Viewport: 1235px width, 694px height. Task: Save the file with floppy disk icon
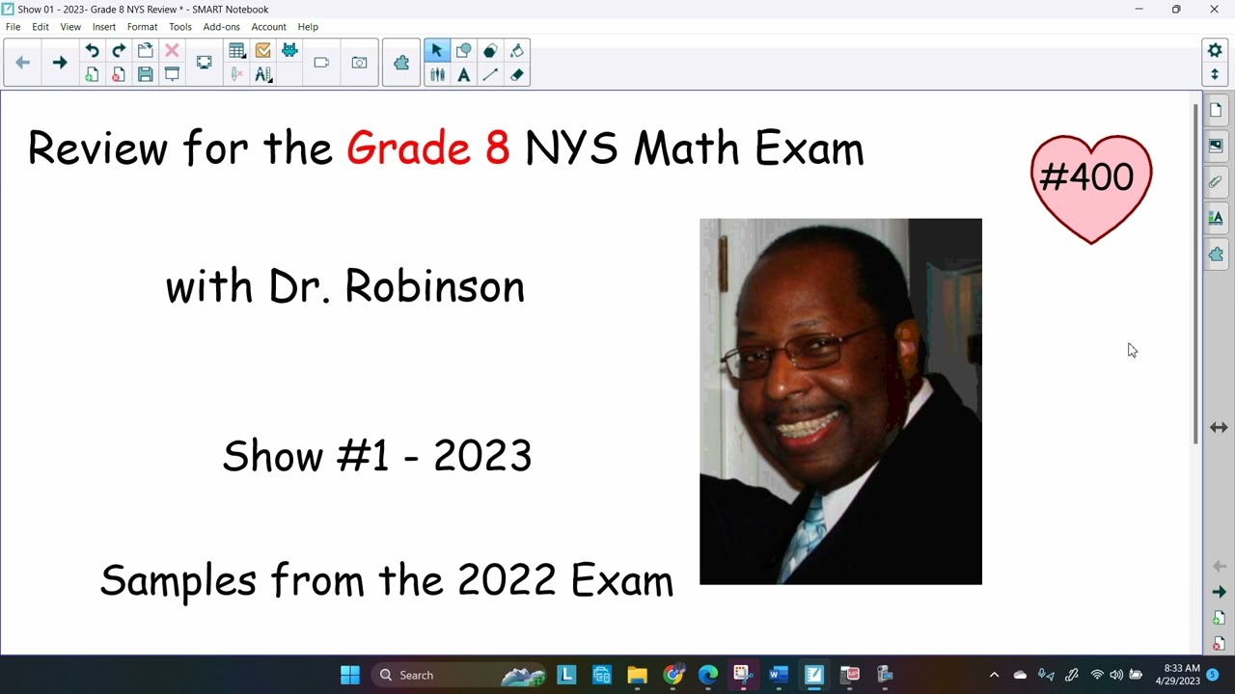tap(146, 74)
